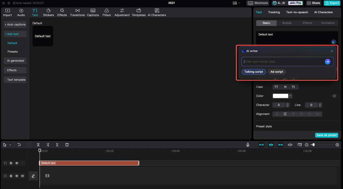Screen dimensions: 343x189
Task: Click the Shortcuts button
Action: click(258, 3)
